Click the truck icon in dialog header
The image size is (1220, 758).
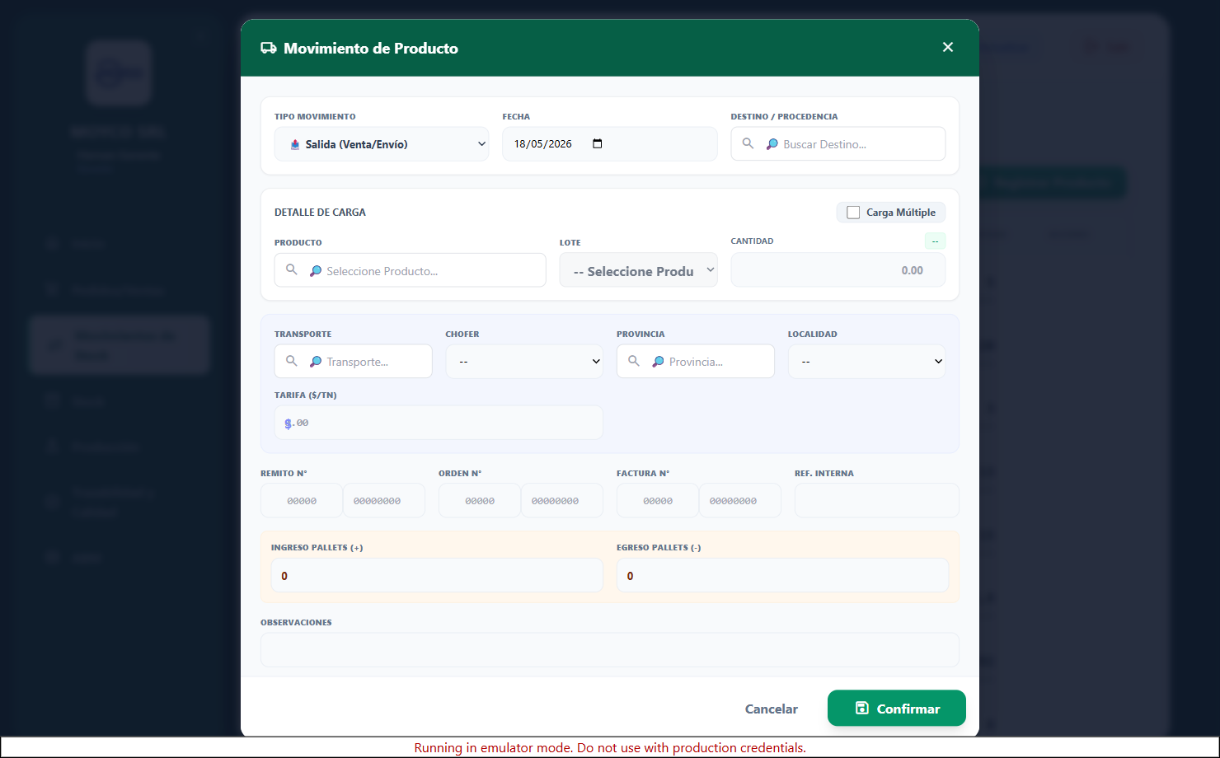click(269, 48)
